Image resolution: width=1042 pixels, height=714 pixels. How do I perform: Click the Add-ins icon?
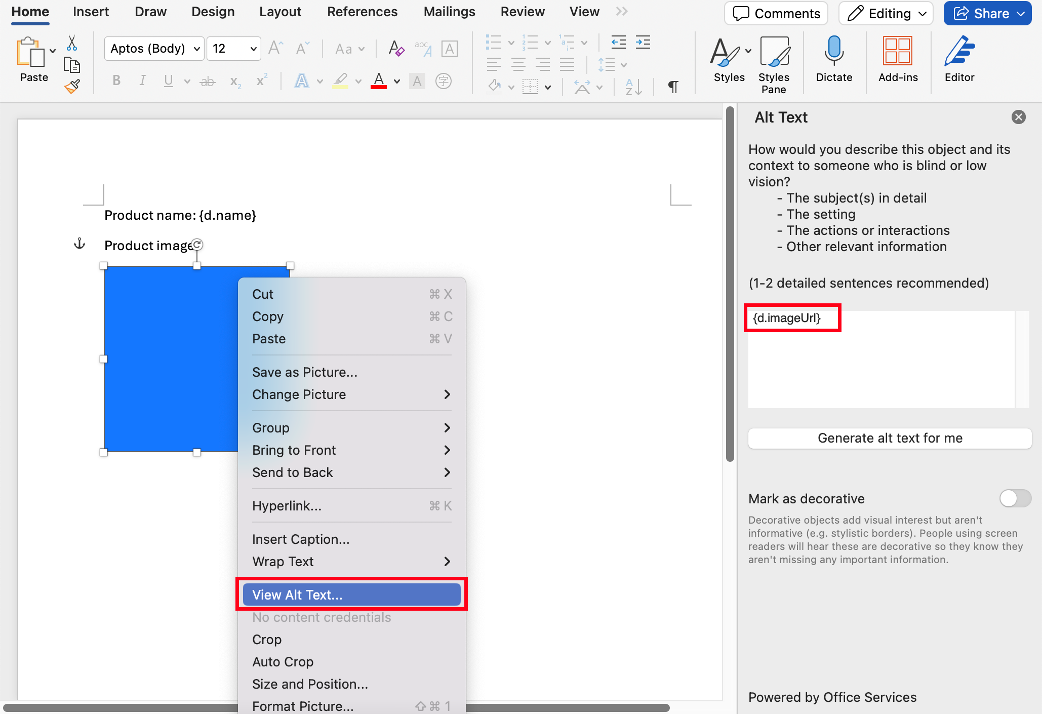[x=897, y=51]
